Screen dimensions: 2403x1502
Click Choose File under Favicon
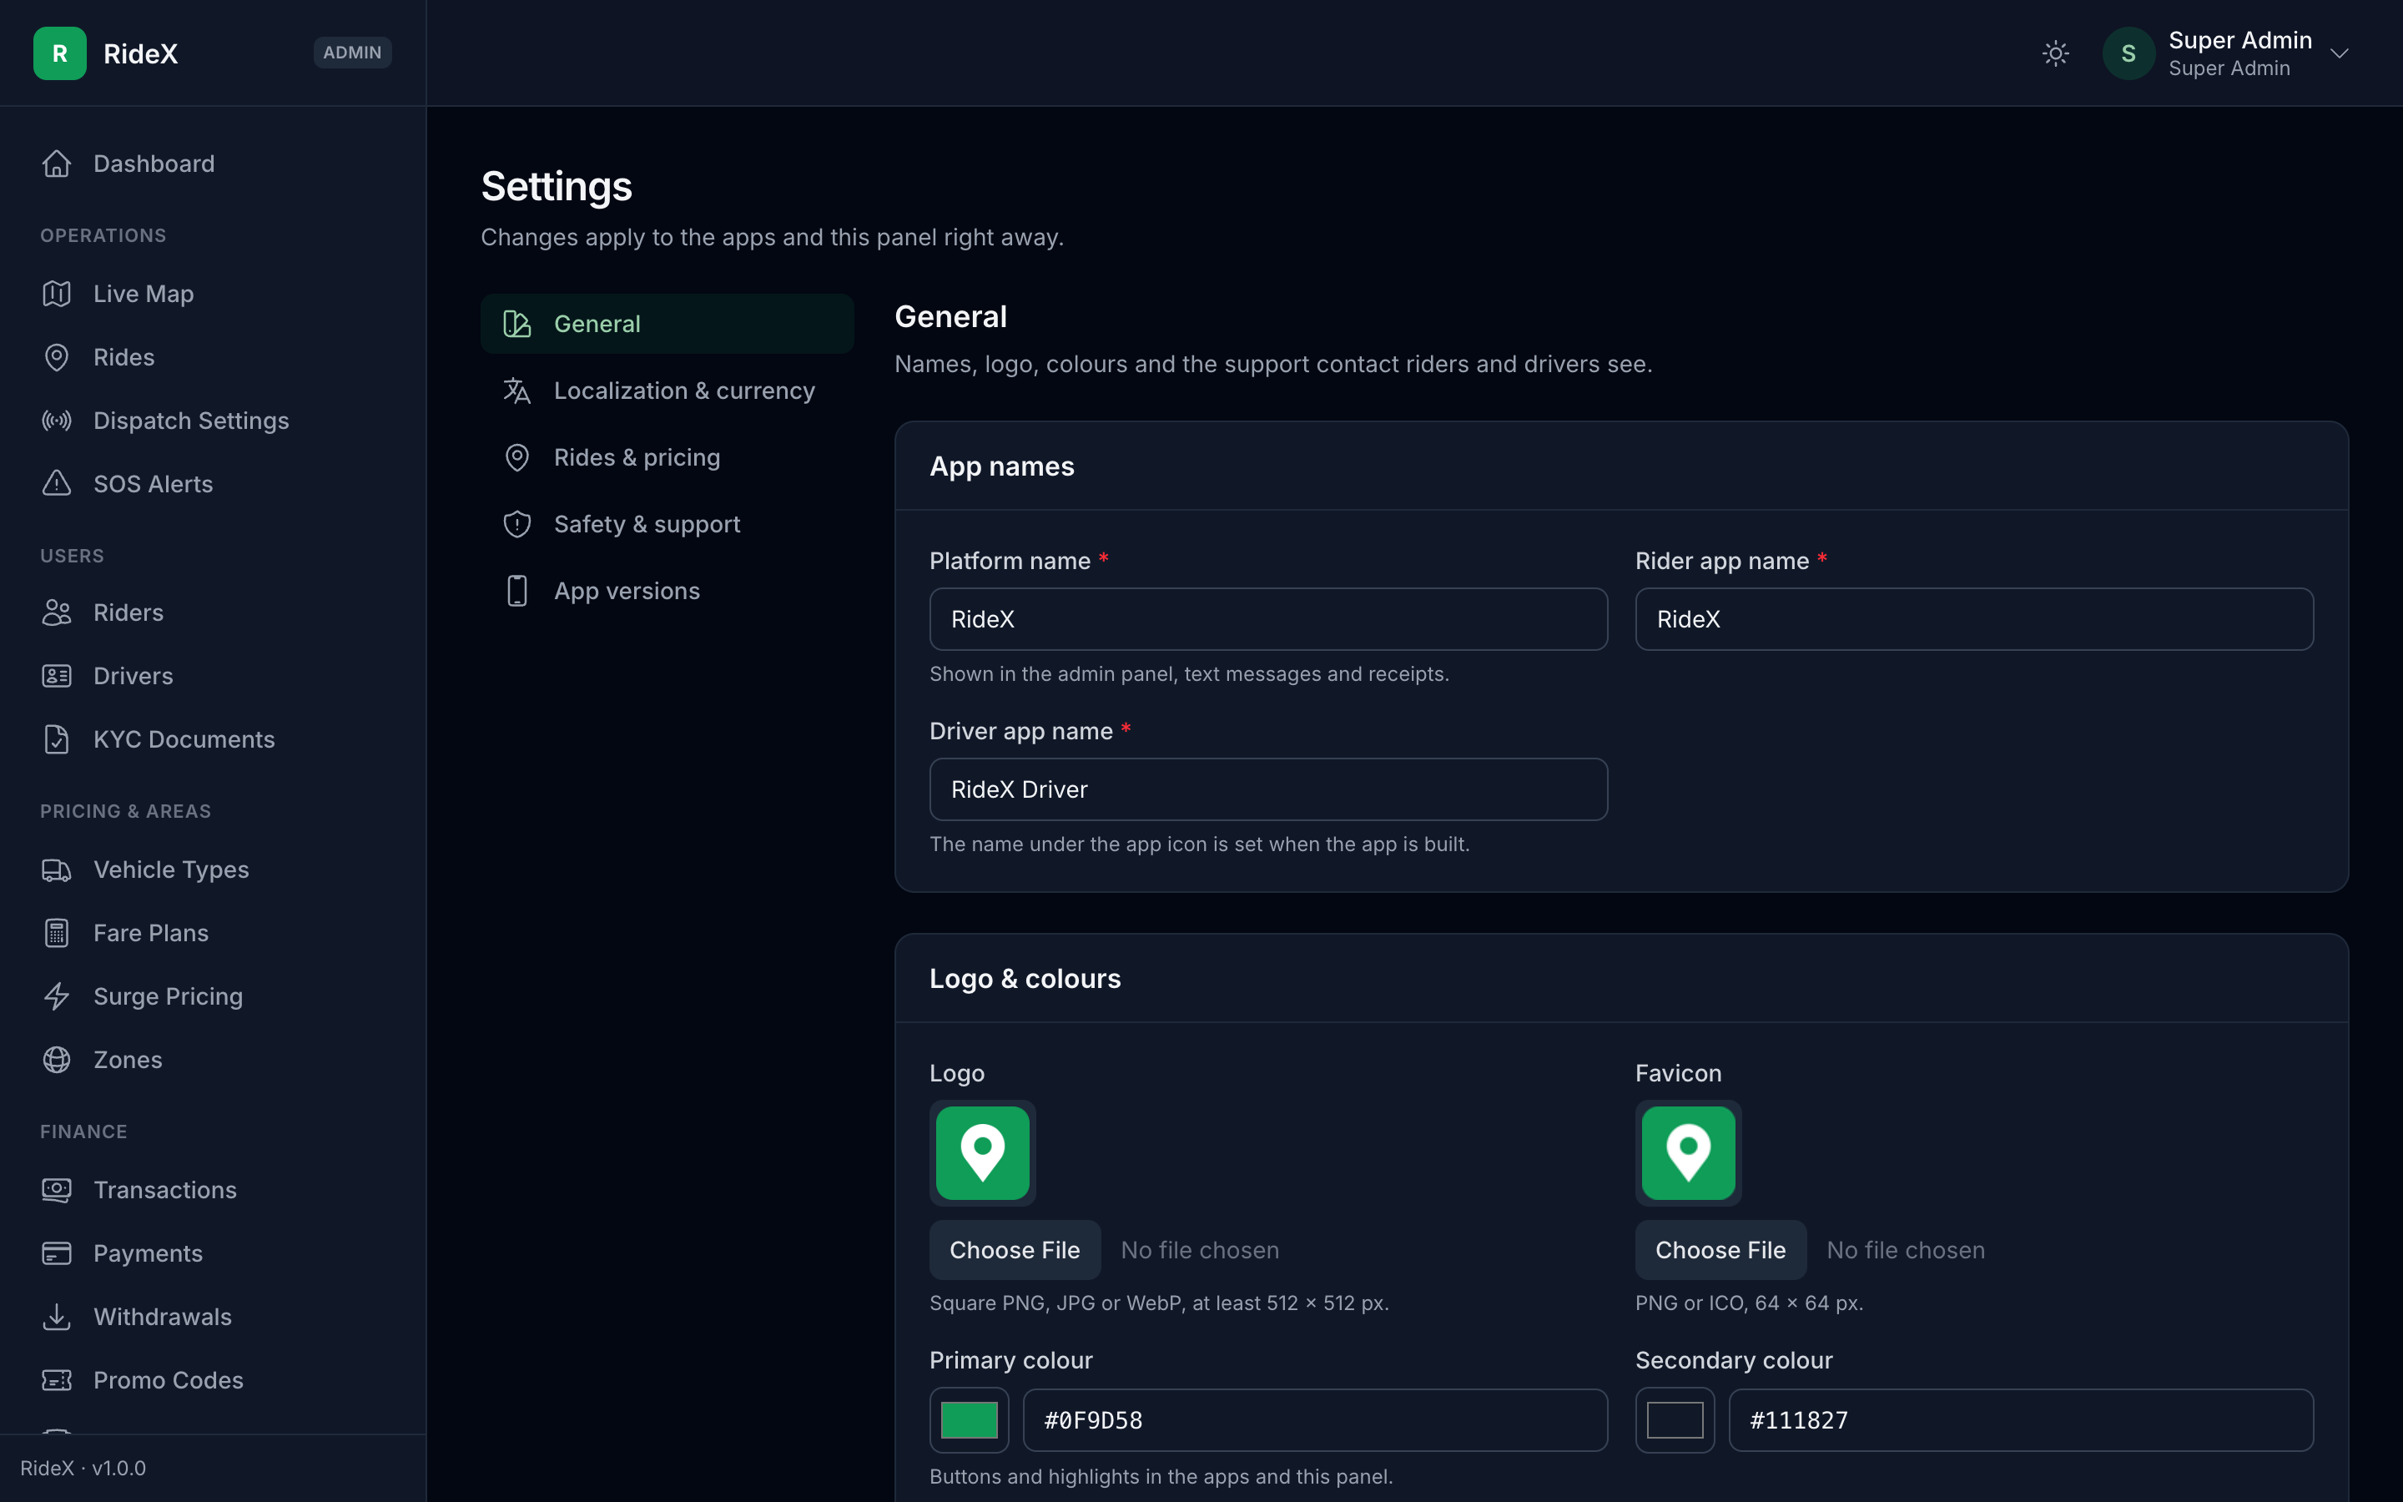[x=1720, y=1250]
